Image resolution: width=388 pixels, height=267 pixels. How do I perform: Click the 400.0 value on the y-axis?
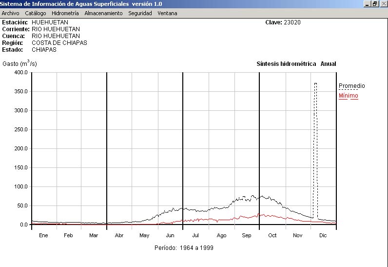[20, 73]
